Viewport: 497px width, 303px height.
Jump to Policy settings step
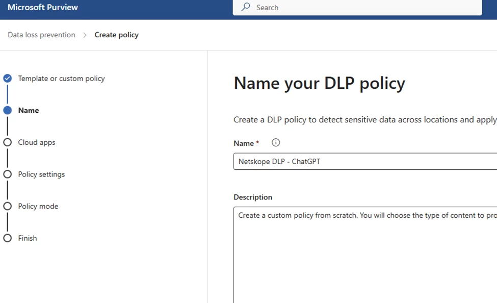(x=41, y=174)
